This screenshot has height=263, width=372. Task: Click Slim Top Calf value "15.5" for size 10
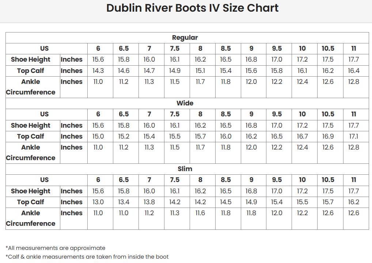coord(302,202)
